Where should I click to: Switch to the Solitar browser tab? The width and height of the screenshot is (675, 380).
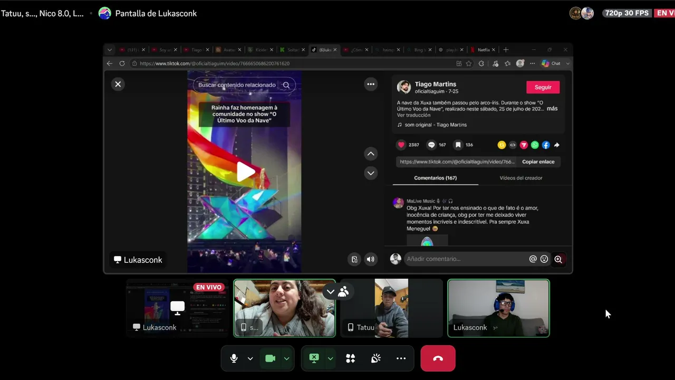tap(293, 50)
